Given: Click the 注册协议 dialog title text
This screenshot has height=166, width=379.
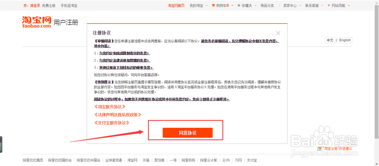Looking at the screenshot, I should click(102, 33).
